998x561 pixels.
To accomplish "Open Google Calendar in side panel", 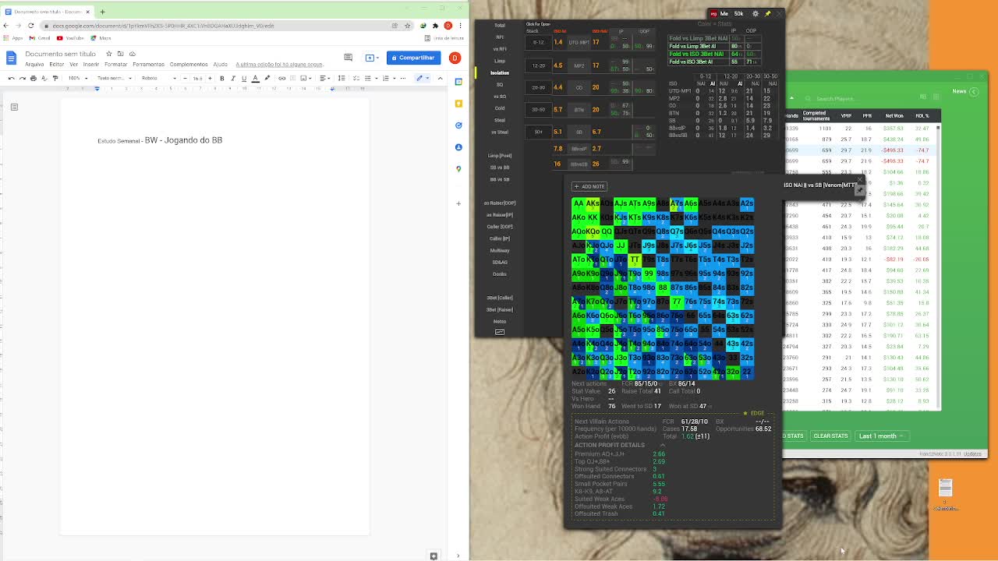I will pyautogui.click(x=458, y=81).
